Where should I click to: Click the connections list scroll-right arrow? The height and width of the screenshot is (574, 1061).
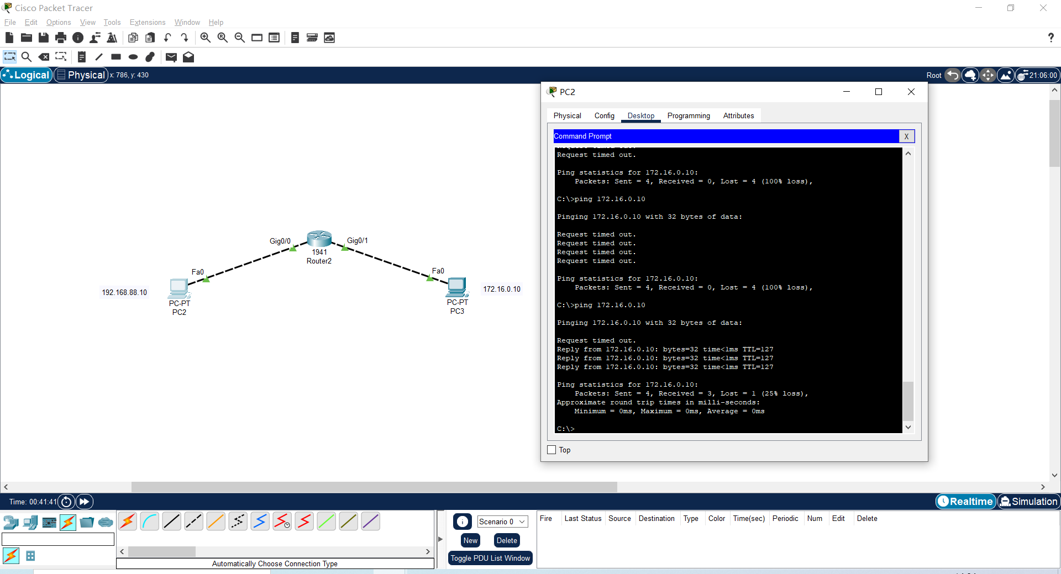click(428, 551)
